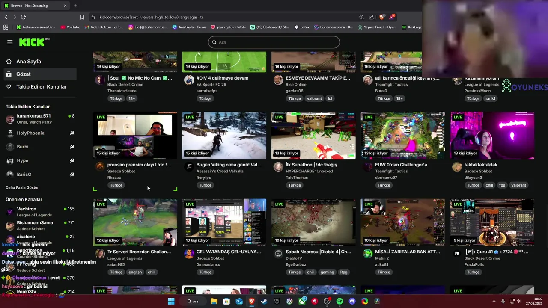The image size is (548, 308).
Task: Click the address bar URL
Action: pyautogui.click(x=151, y=17)
